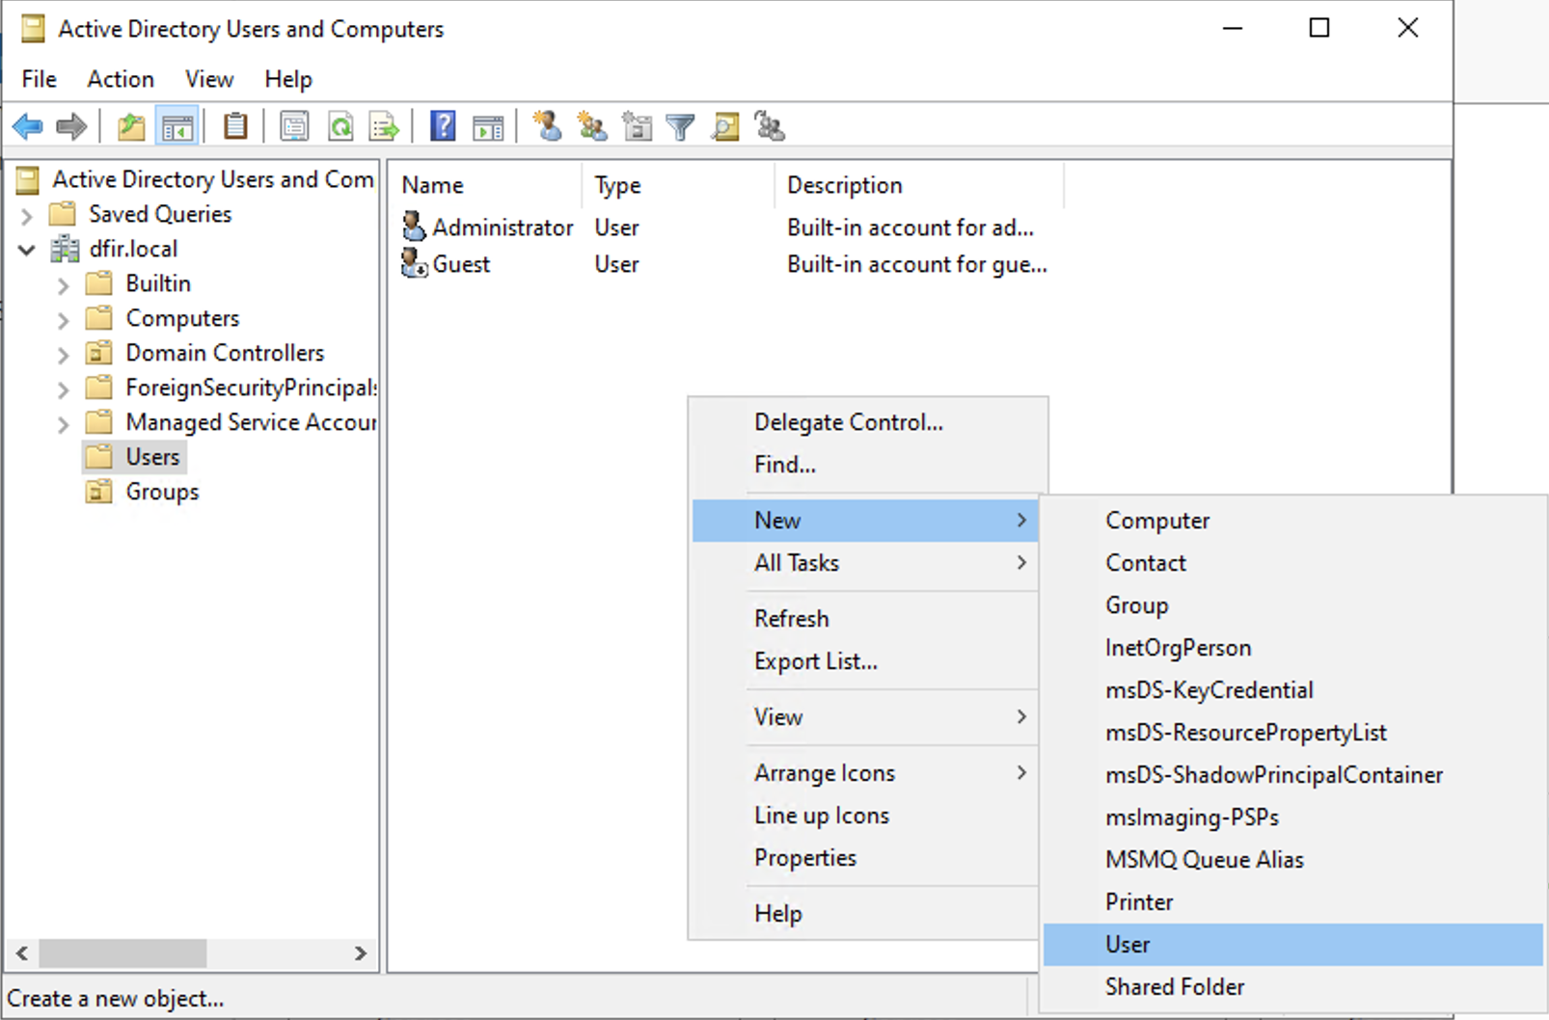Open the Action menu
This screenshot has width=1549, height=1020.
pos(121,79)
